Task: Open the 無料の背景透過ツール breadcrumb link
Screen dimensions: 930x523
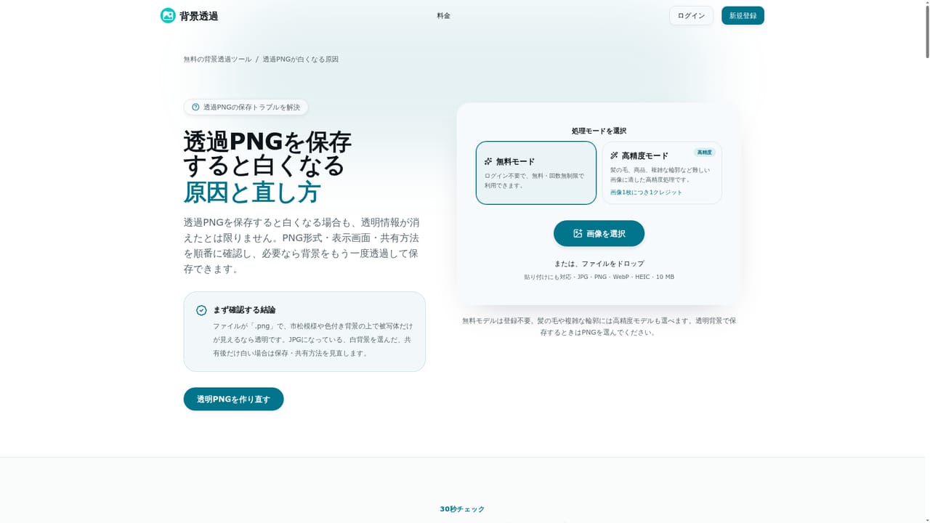Action: click(x=217, y=60)
